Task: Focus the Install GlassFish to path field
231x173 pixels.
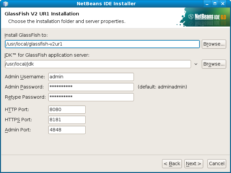Action: click(102, 44)
